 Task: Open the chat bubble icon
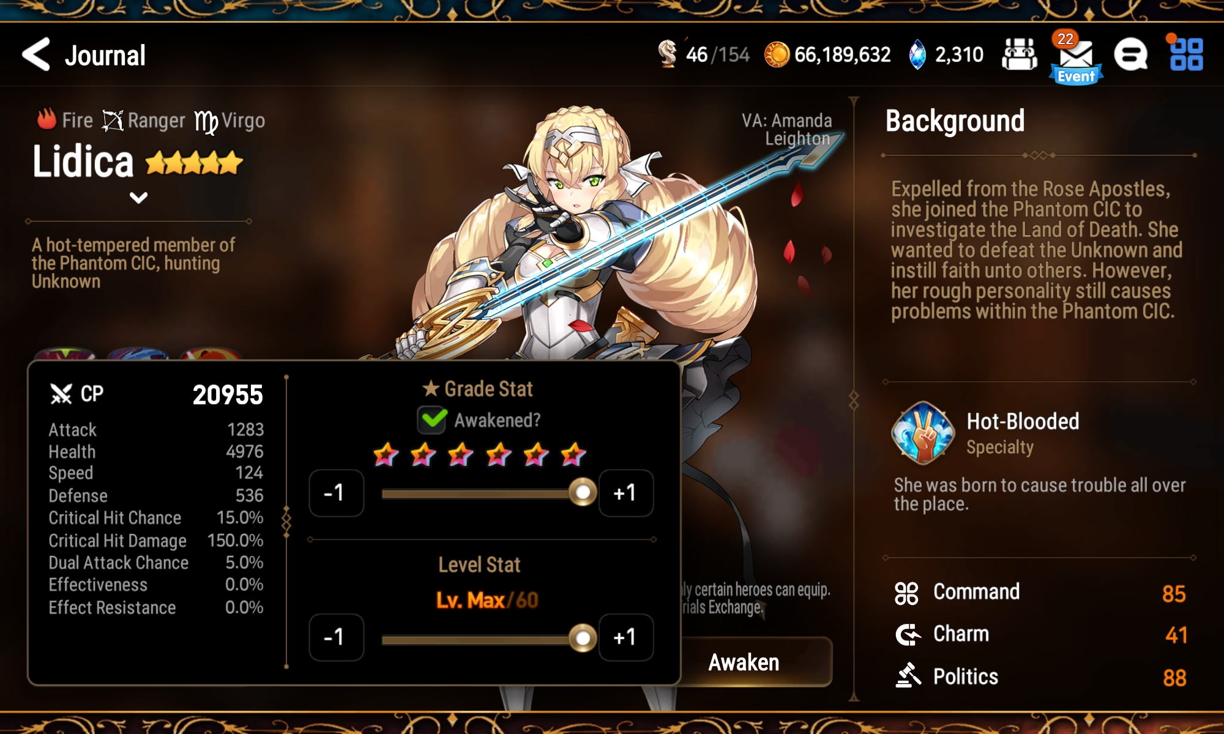[x=1130, y=55]
